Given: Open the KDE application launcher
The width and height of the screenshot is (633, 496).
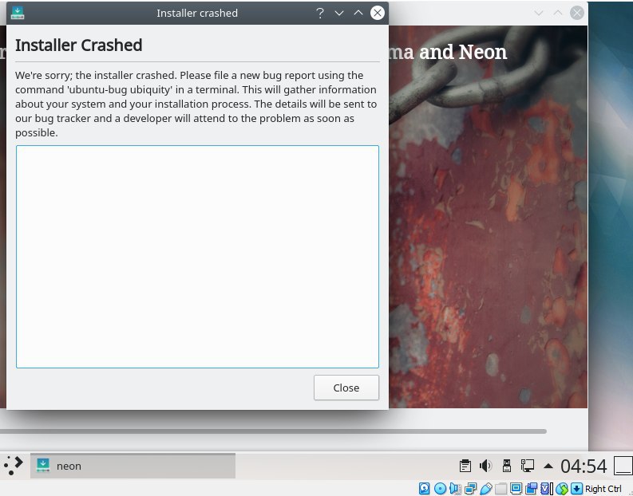Looking at the screenshot, I should tap(14, 466).
